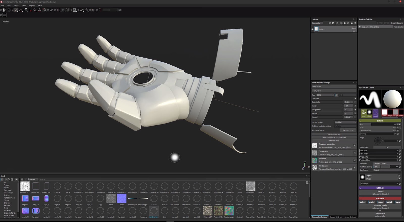Switch to the Display Settings tab

(336, 217)
